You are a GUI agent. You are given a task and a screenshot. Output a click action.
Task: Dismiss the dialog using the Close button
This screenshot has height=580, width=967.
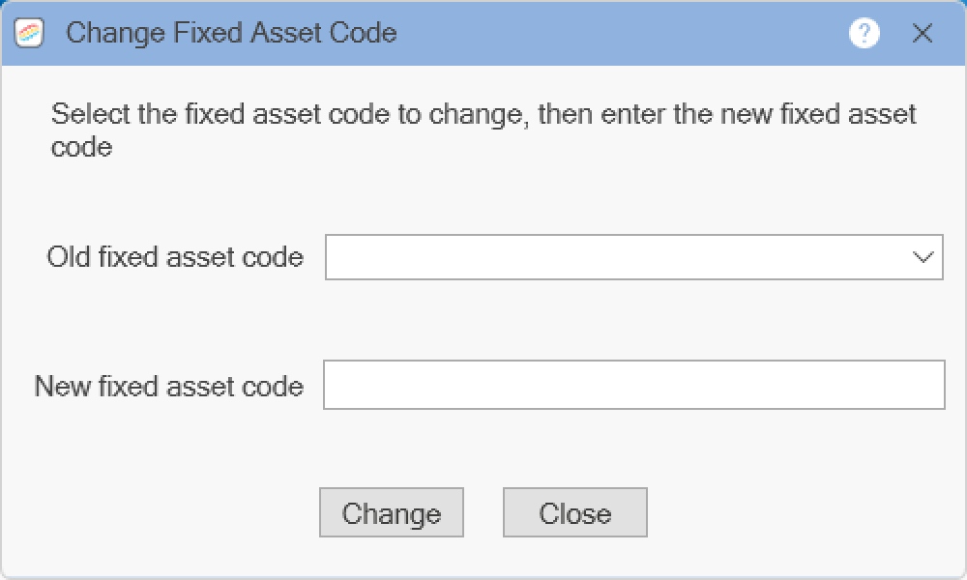pyautogui.click(x=575, y=513)
